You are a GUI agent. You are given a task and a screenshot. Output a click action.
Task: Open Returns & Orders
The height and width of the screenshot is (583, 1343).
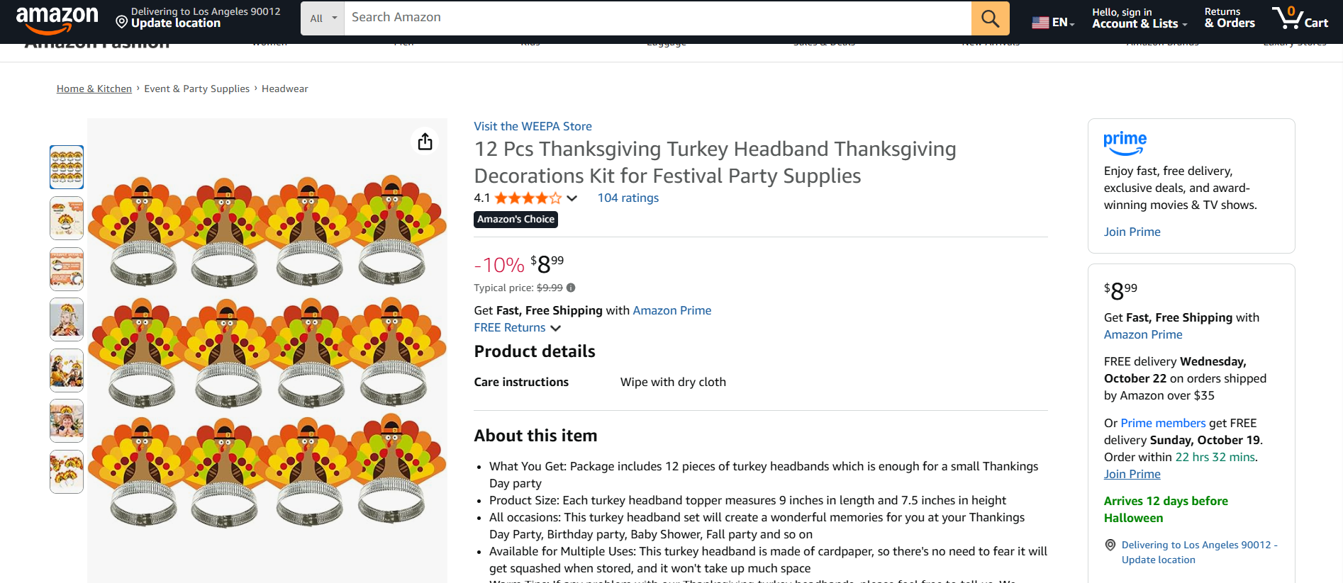click(1229, 18)
